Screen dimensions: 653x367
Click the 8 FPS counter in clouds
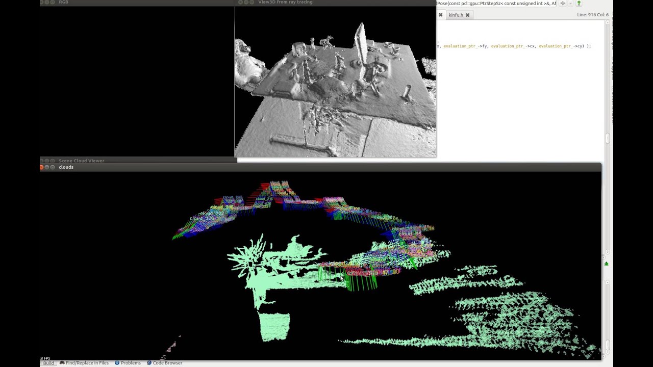pyautogui.click(x=45, y=358)
